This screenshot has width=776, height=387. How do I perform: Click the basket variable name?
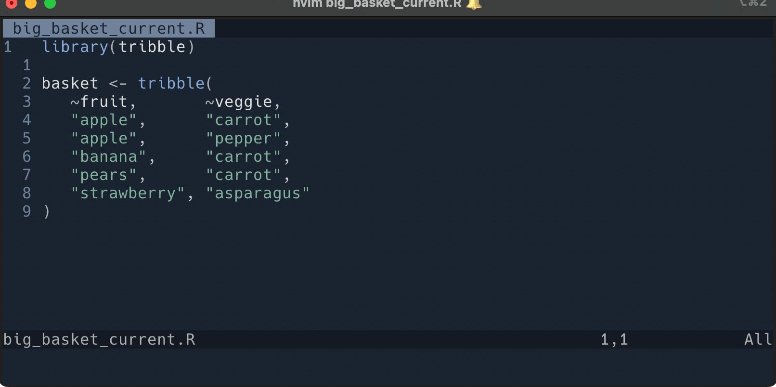click(x=70, y=83)
